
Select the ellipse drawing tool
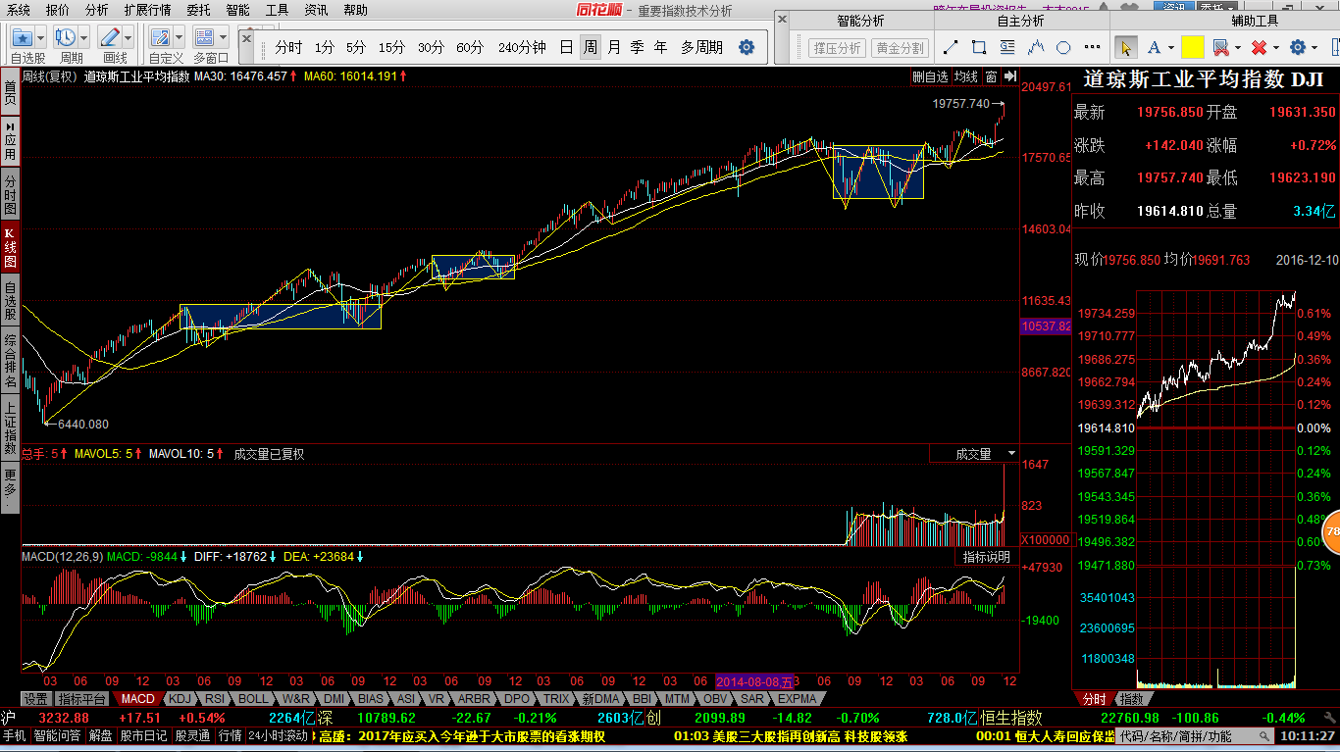[1063, 47]
